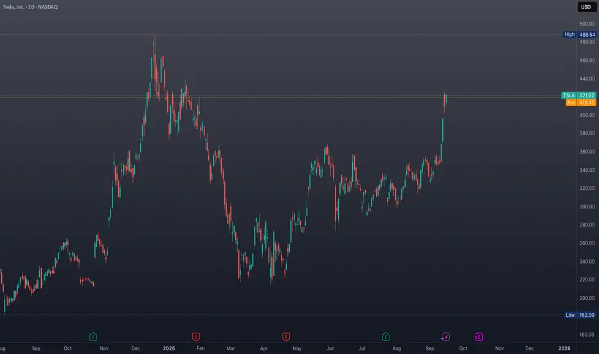Click the 340.00 price axis value

587,170
